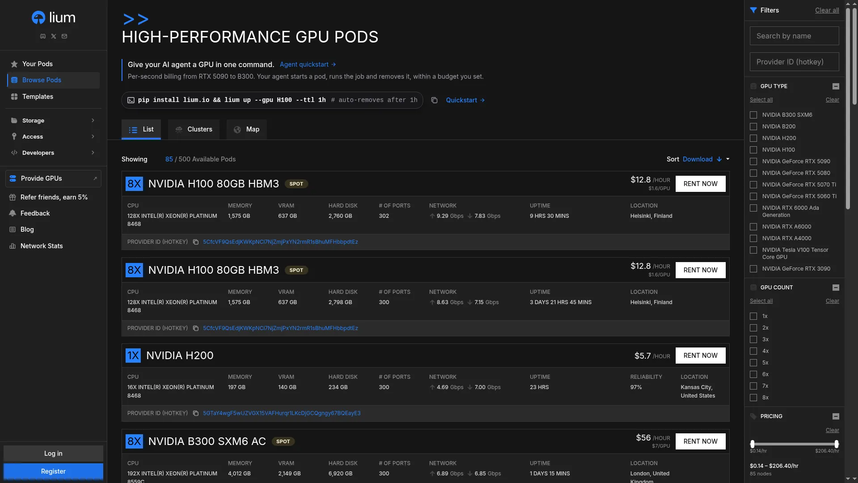Expand the Storage sidebar section

(x=53, y=120)
